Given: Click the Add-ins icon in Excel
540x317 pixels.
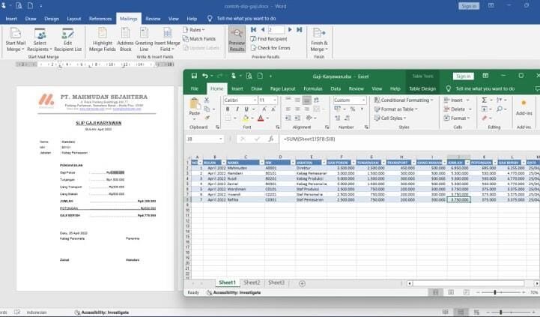Looking at the screenshot, I should tap(524, 105).
